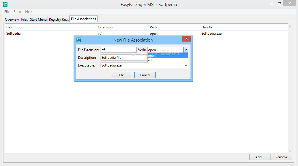Click the Add... button

260,157
